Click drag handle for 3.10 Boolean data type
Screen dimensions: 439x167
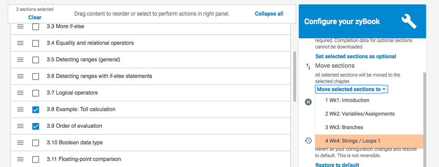pos(20,143)
